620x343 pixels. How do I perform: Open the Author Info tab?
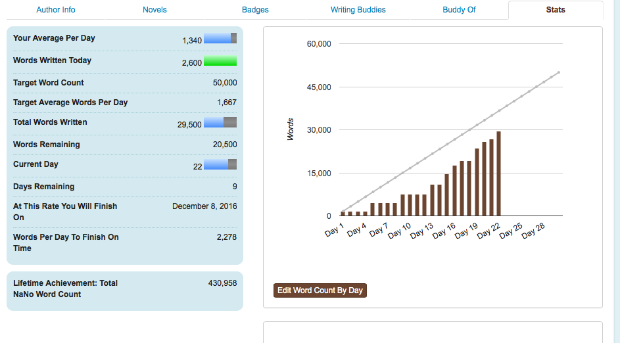coord(55,10)
